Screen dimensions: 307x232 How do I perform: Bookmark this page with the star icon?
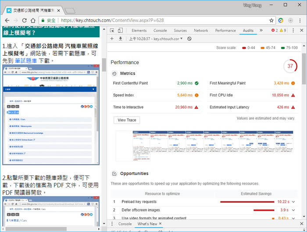(271, 20)
